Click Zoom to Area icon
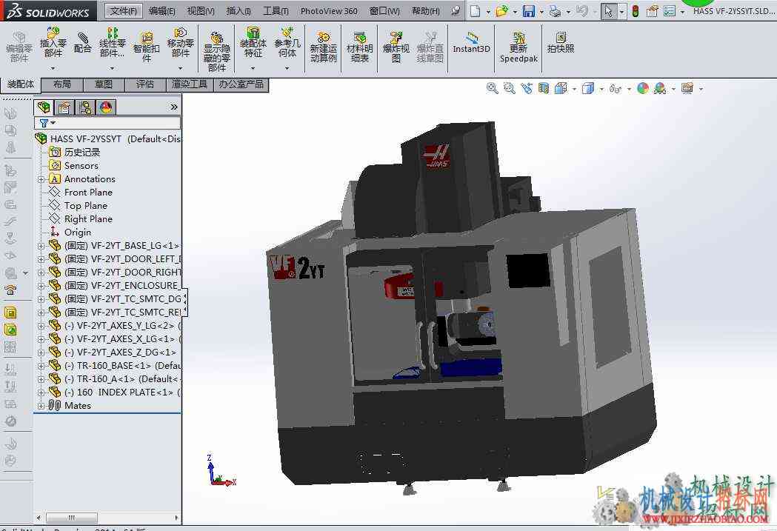This screenshot has height=531, width=777. pos(509,89)
